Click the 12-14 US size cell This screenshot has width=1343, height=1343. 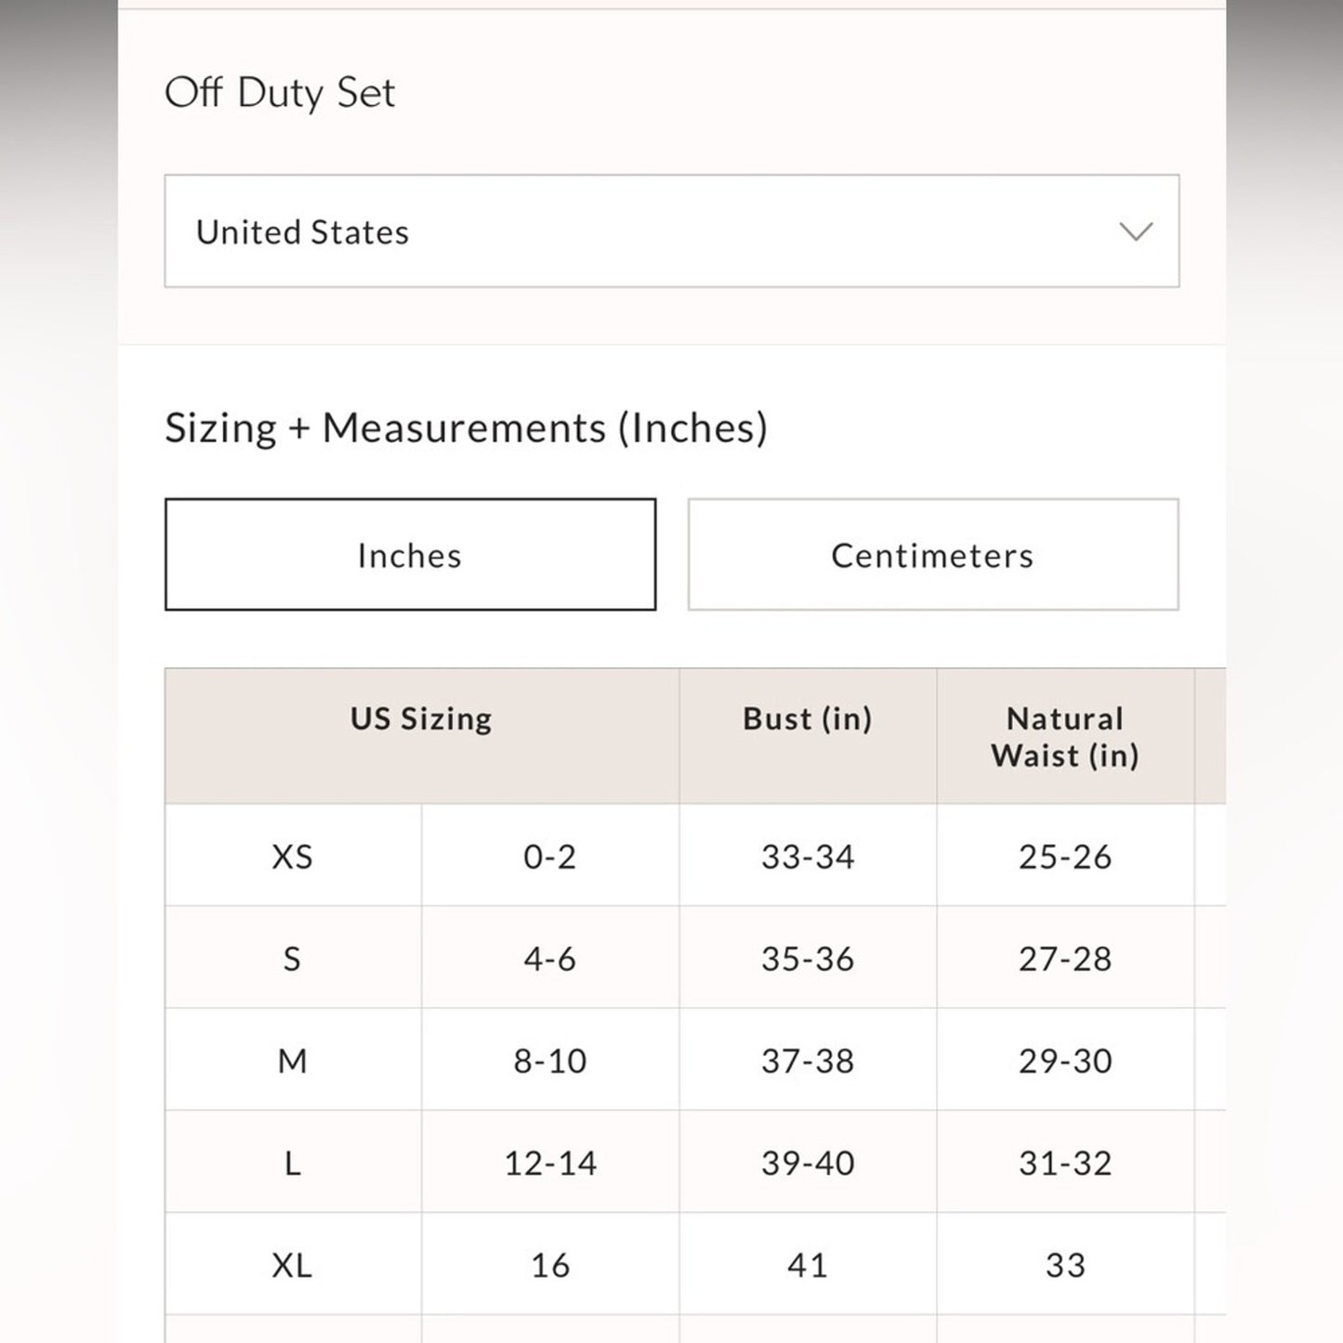point(549,1163)
